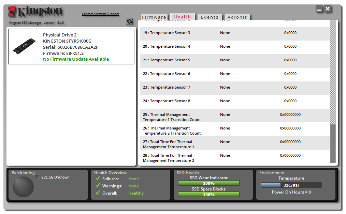
Task: Click the refresh drives icon
Action: [129, 21]
